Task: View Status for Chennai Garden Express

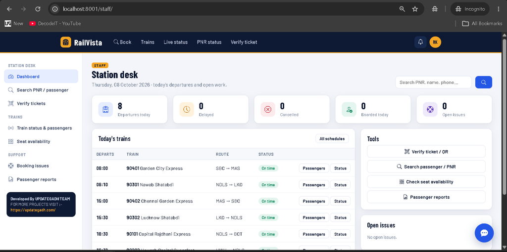Action: point(340,201)
